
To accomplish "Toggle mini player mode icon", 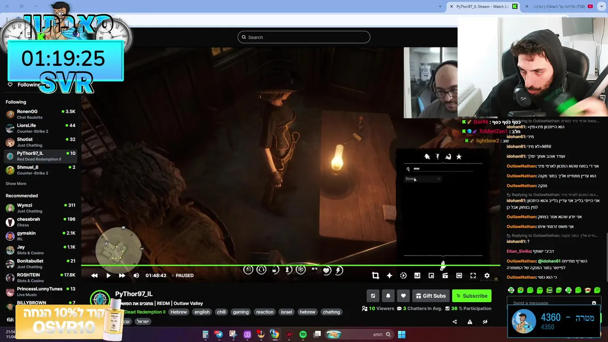I will click(431, 275).
